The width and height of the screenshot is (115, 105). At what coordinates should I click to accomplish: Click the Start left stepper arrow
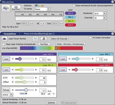pyautogui.click(x=30, y=24)
